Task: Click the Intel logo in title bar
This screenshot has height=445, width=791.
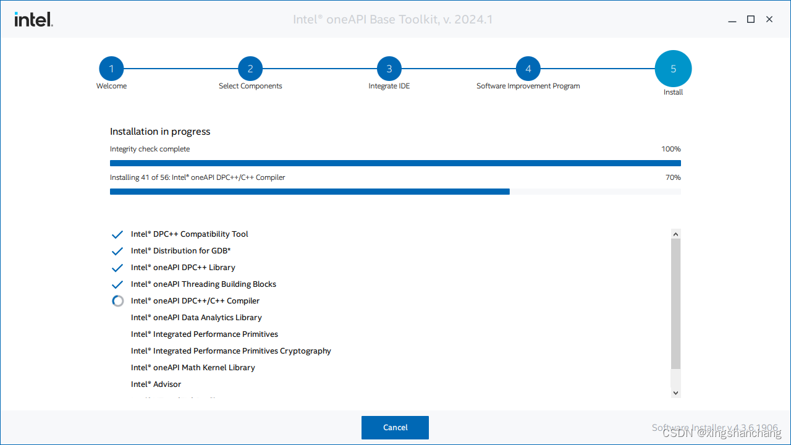Action: [34, 20]
